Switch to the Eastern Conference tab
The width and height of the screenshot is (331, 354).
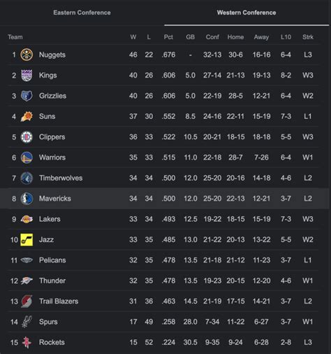click(82, 13)
